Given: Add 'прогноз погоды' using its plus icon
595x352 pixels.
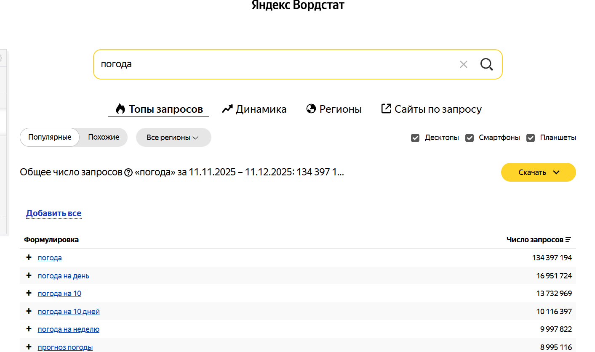Looking at the screenshot, I should (29, 347).
